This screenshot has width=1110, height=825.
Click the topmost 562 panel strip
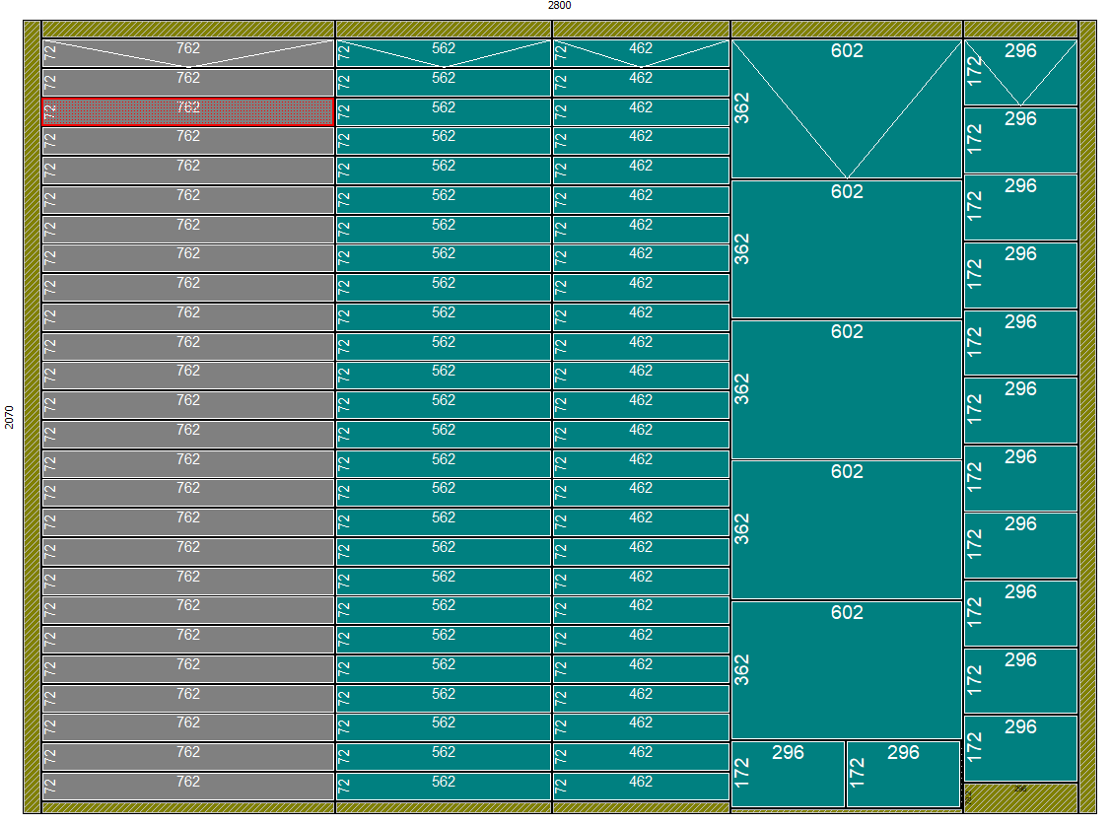(444, 53)
